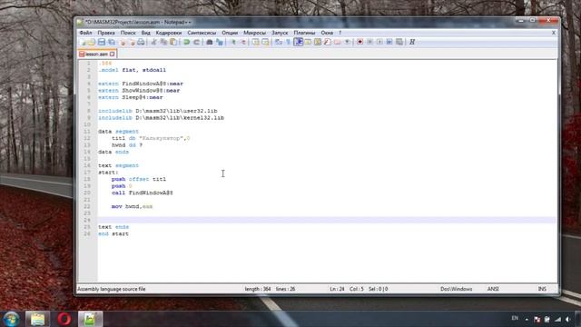Click the Zoom In toolbar icon
The image size is (581, 327).
pyautogui.click(x=233, y=43)
